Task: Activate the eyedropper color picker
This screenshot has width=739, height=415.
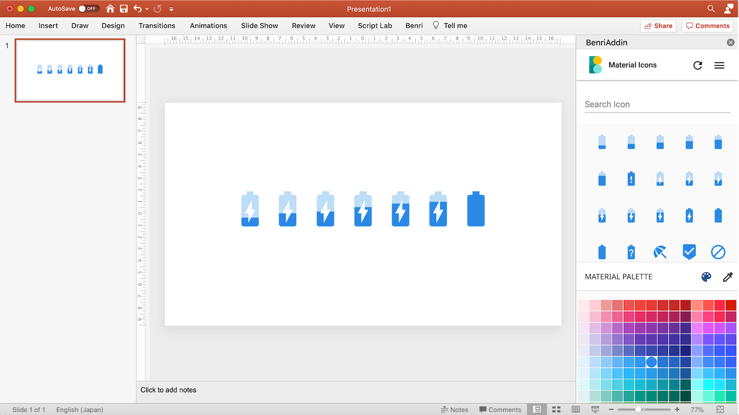Action: click(x=728, y=277)
